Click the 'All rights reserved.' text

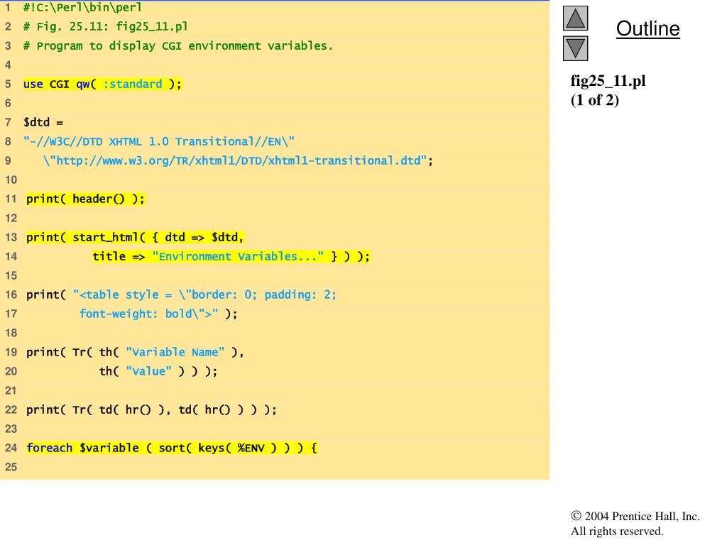pos(617,531)
